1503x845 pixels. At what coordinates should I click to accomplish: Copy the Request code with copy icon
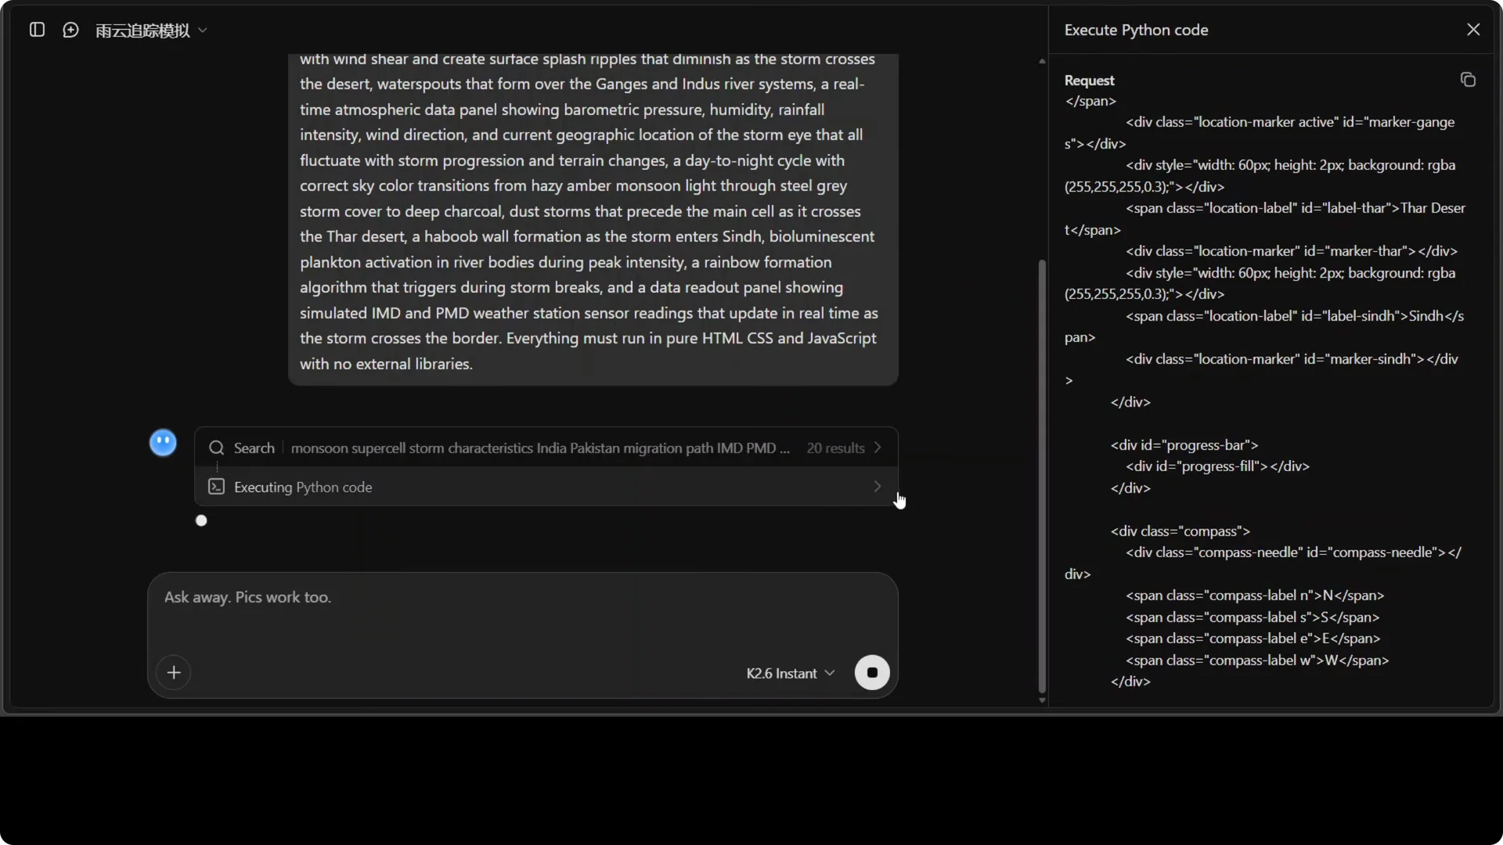coord(1468,80)
